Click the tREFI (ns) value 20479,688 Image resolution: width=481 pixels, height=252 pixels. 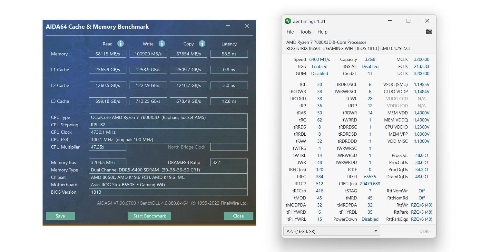point(370,184)
